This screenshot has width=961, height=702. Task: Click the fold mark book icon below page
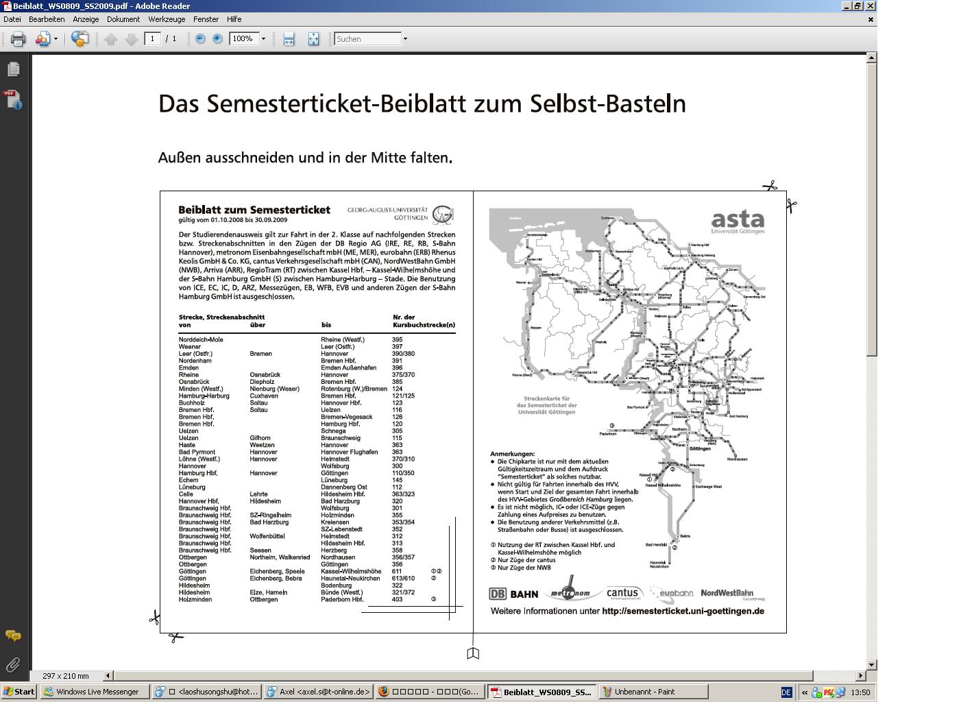point(473,653)
